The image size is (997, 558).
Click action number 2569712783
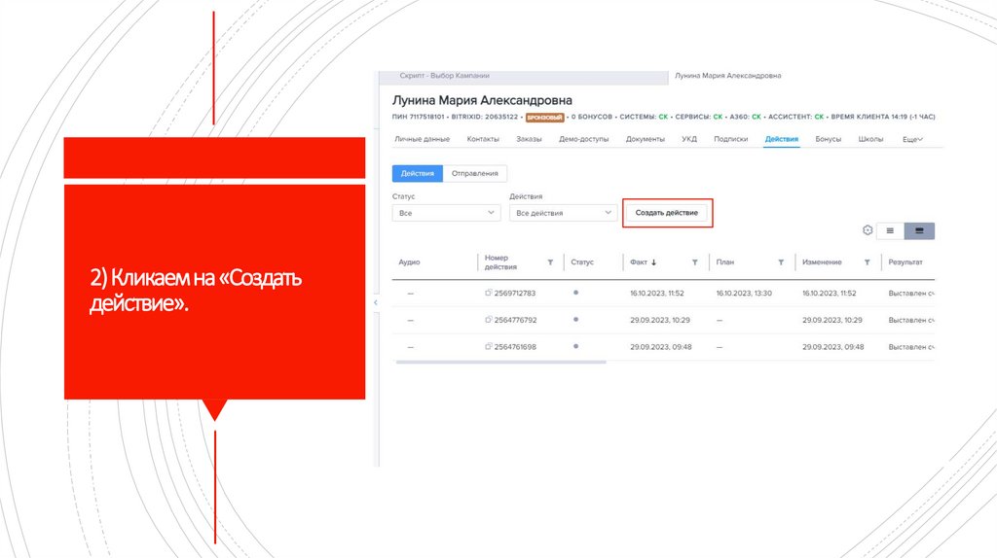coord(515,294)
